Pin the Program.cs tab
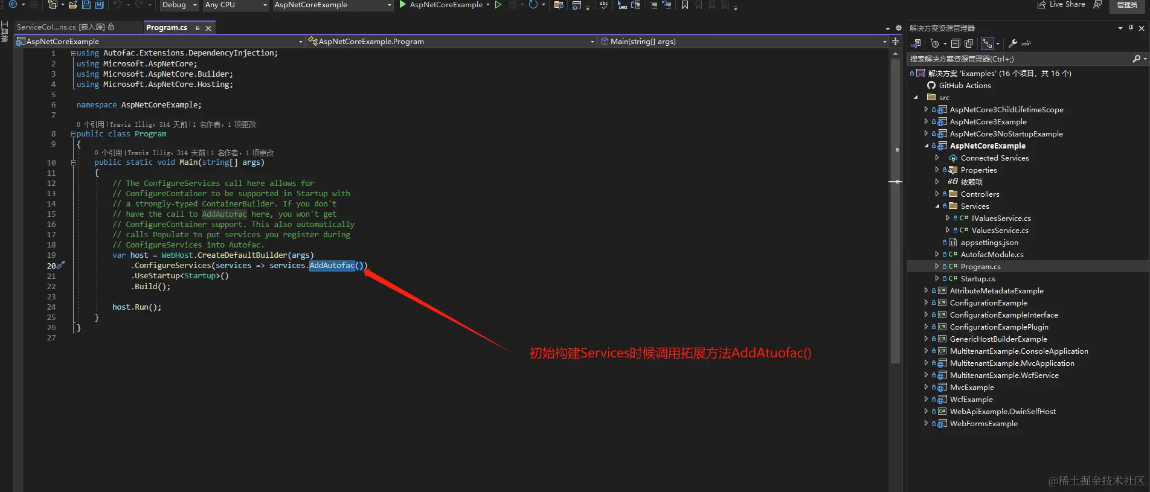 click(x=198, y=28)
